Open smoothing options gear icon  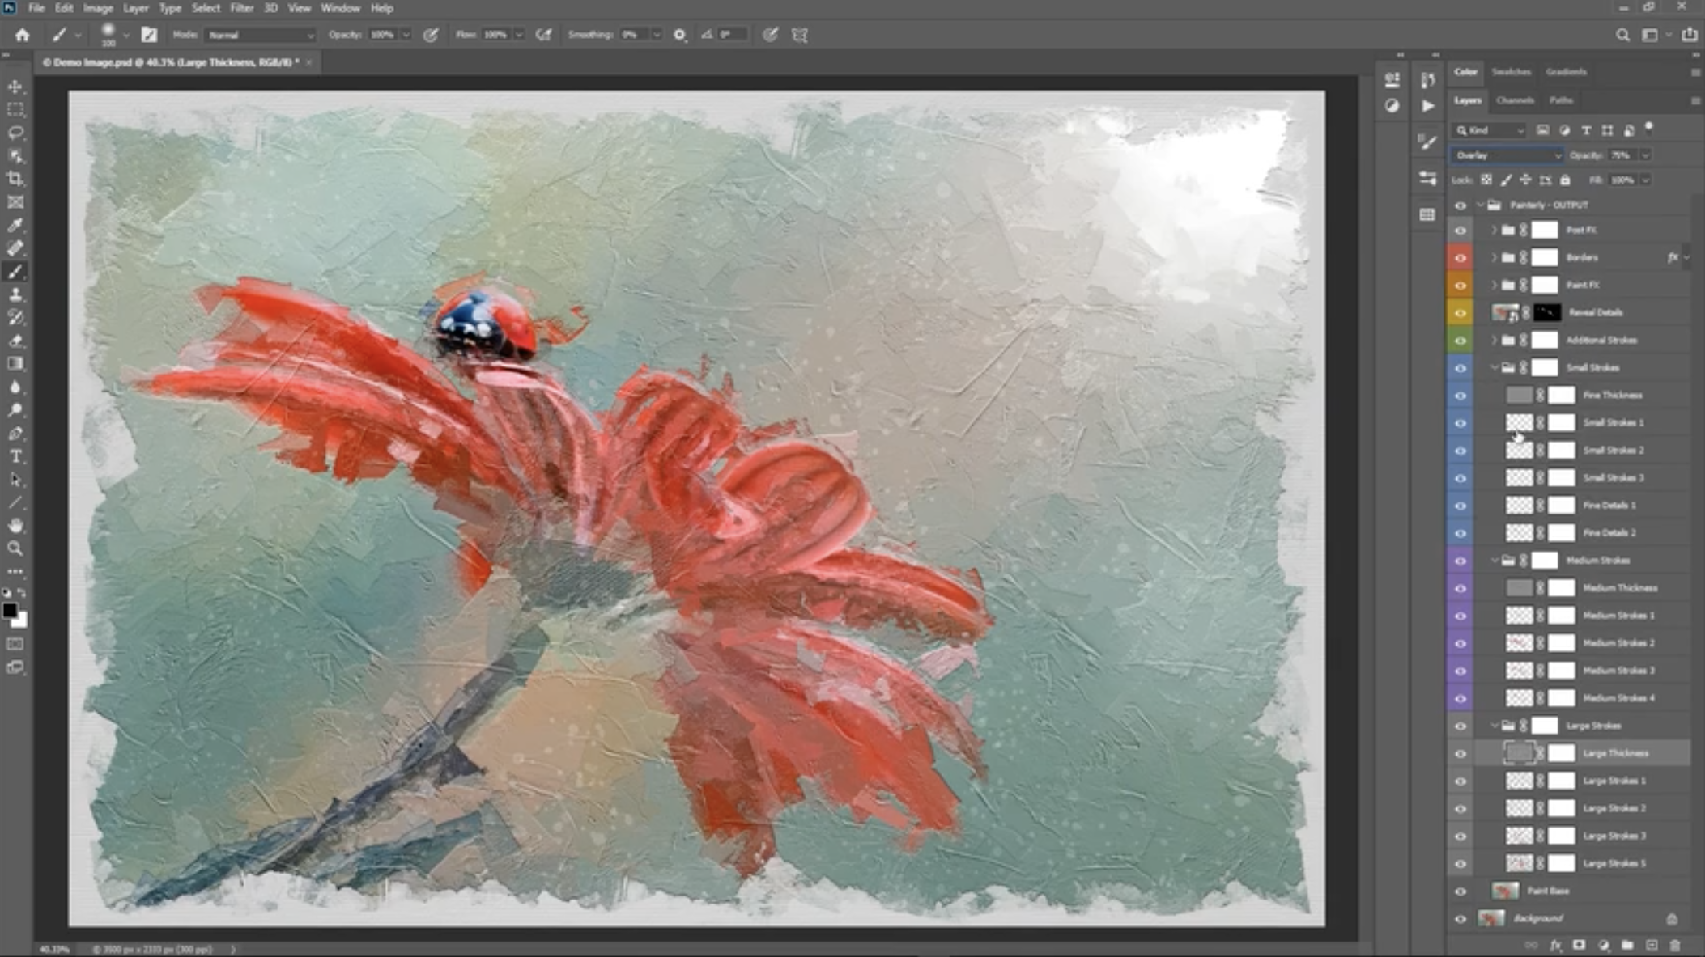click(680, 35)
